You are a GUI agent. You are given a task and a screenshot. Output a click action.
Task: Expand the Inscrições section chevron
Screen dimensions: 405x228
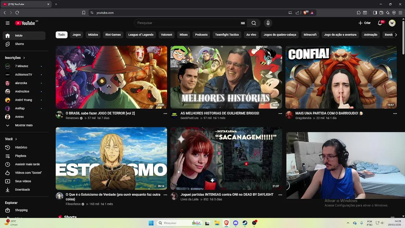point(24,58)
